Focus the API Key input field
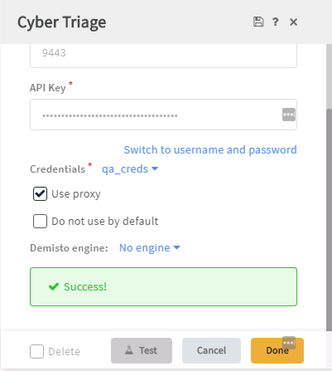332x371 pixels. (163, 115)
